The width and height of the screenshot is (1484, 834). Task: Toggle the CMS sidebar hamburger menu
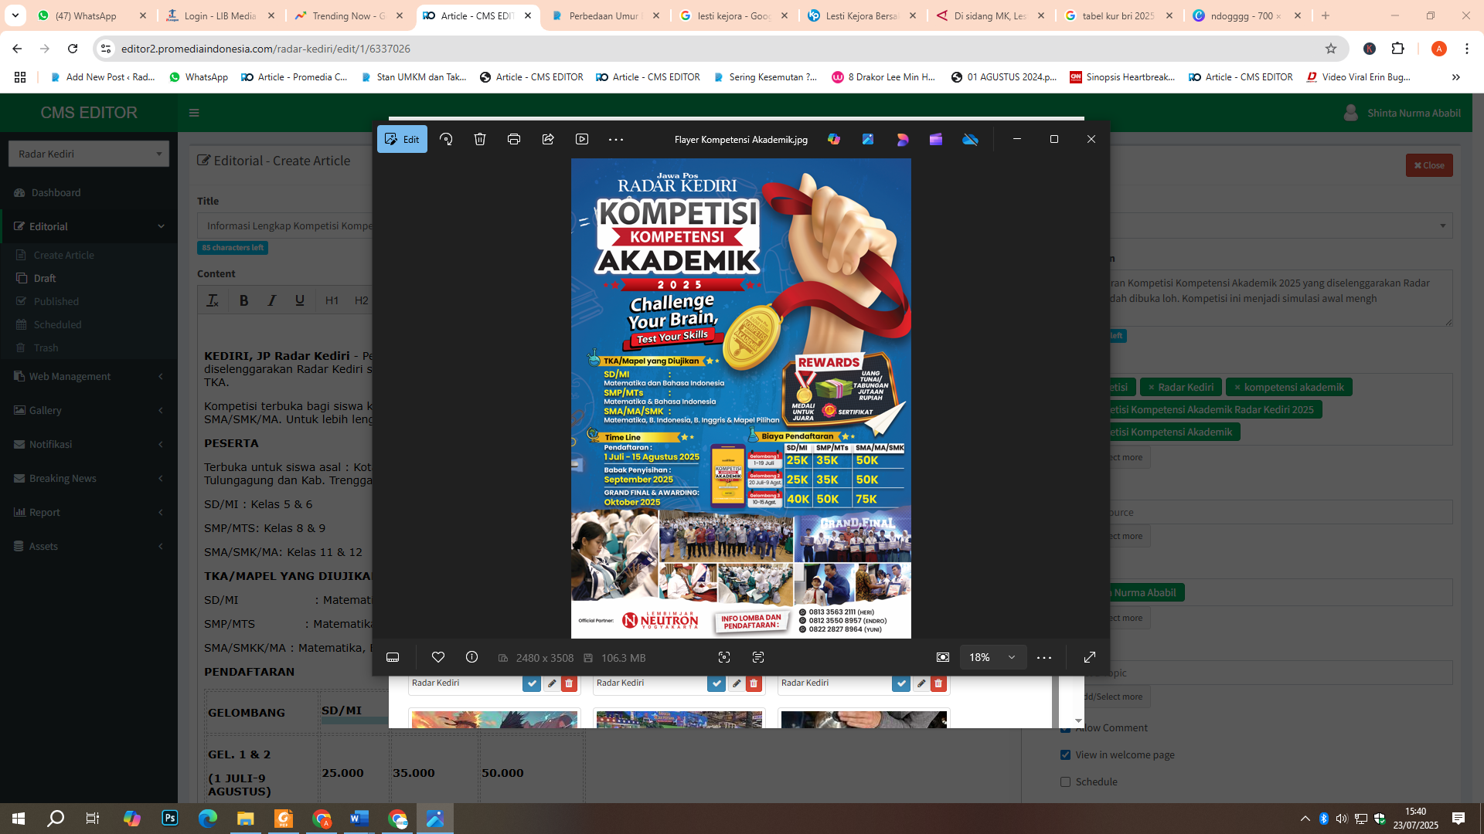point(194,113)
